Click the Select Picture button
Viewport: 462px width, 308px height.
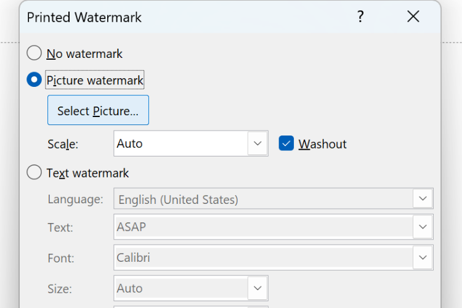pyautogui.click(x=98, y=110)
